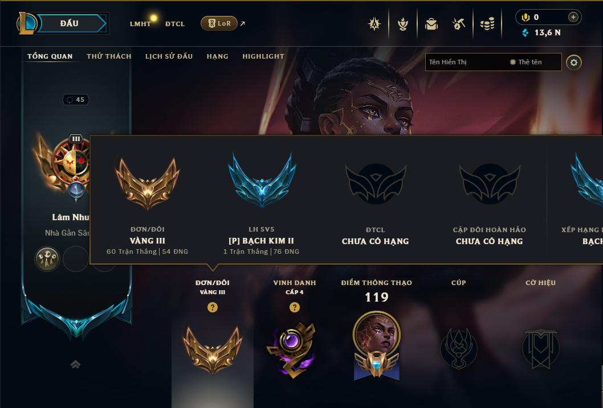Image resolution: width=603 pixels, height=408 pixels.
Task: Open the Thử Thách profile tab
Action: click(109, 56)
